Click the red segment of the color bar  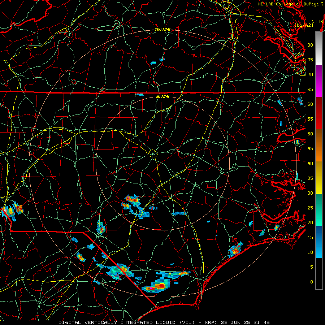[x=319, y=113]
